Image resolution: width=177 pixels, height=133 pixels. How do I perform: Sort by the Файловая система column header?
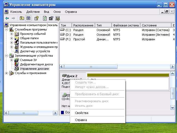coord(126,25)
